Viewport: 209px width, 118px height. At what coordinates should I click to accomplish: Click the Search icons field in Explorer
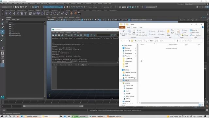[x=191, y=41]
